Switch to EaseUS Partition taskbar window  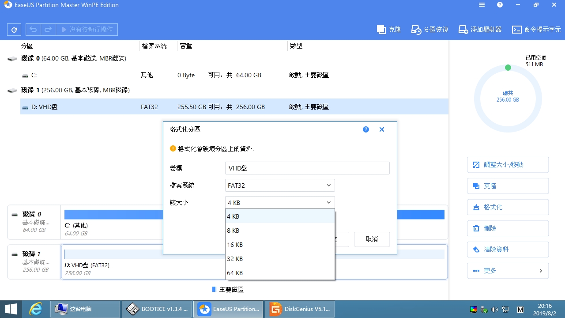pyautogui.click(x=229, y=309)
